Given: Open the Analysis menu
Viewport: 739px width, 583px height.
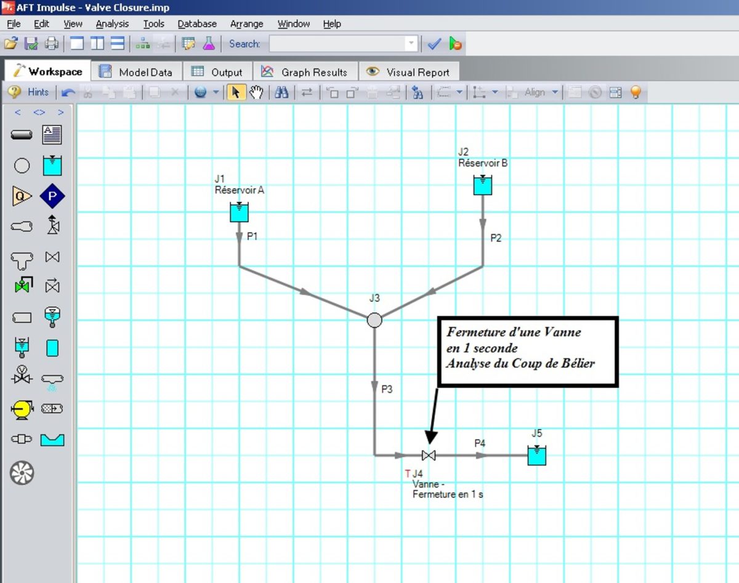Looking at the screenshot, I should pos(112,24).
